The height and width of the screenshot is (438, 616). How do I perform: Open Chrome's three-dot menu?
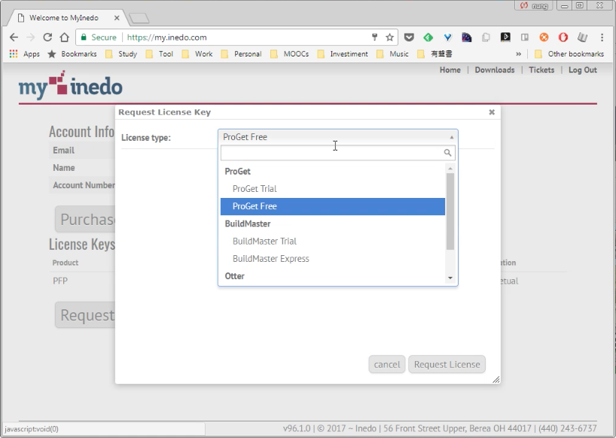[602, 38]
